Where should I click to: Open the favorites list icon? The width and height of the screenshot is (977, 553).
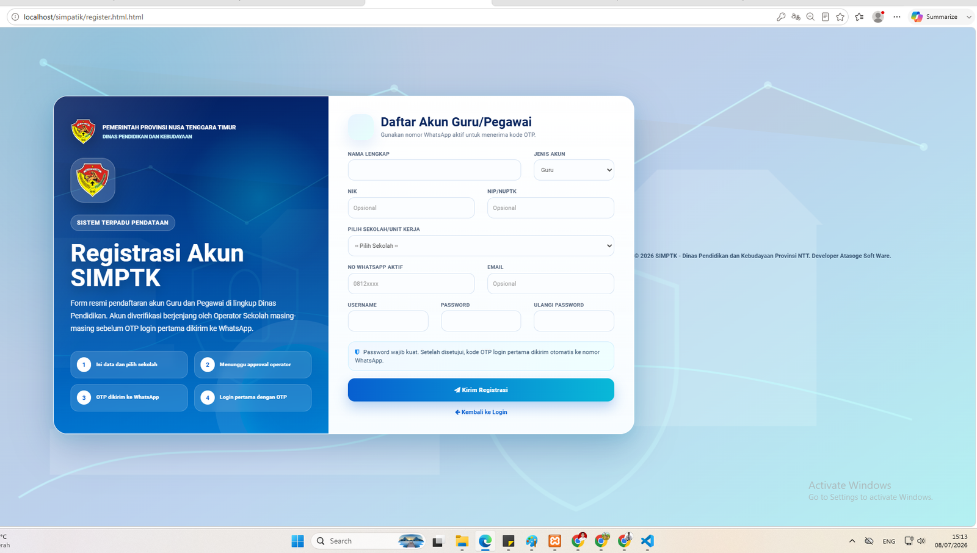click(859, 17)
